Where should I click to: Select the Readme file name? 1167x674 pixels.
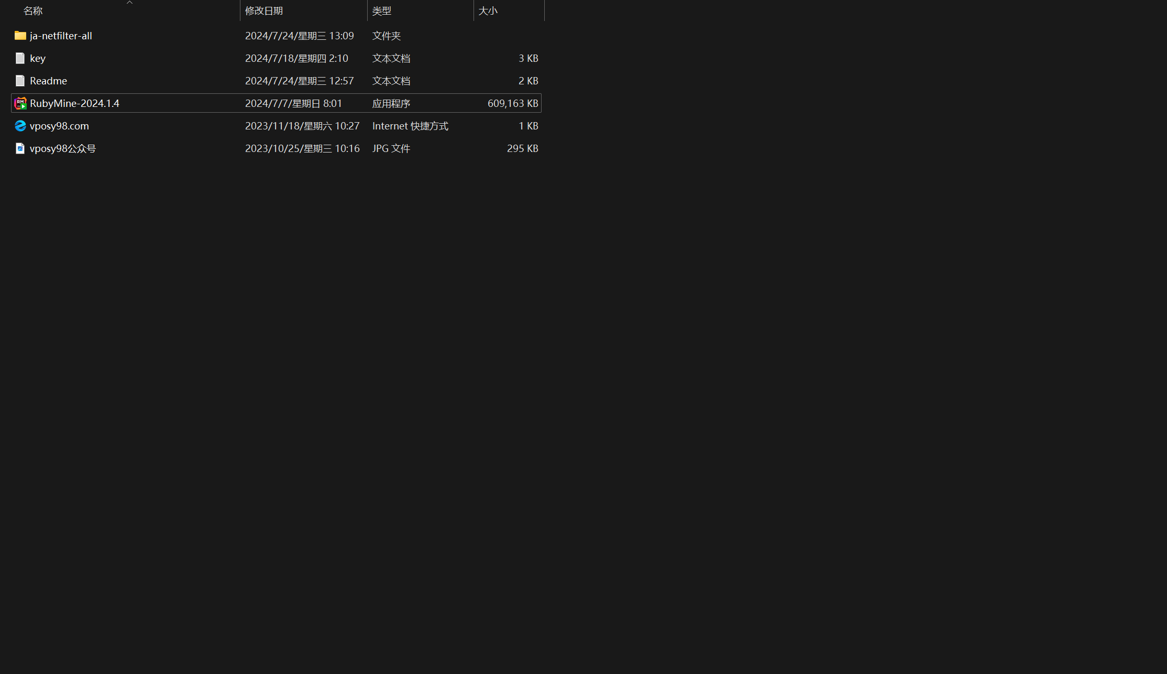[48, 81]
